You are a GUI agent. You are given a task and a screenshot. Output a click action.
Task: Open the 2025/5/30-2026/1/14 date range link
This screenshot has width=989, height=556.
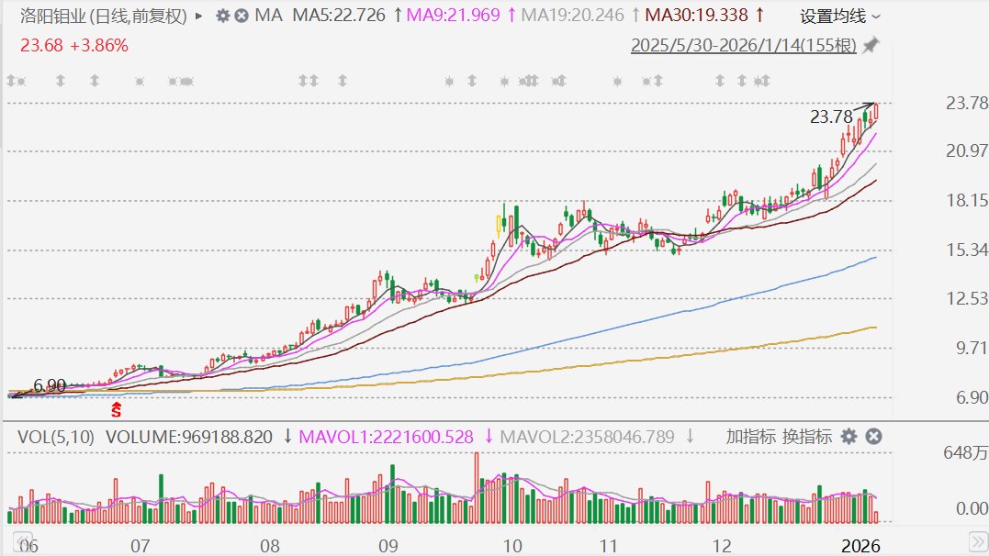point(742,45)
